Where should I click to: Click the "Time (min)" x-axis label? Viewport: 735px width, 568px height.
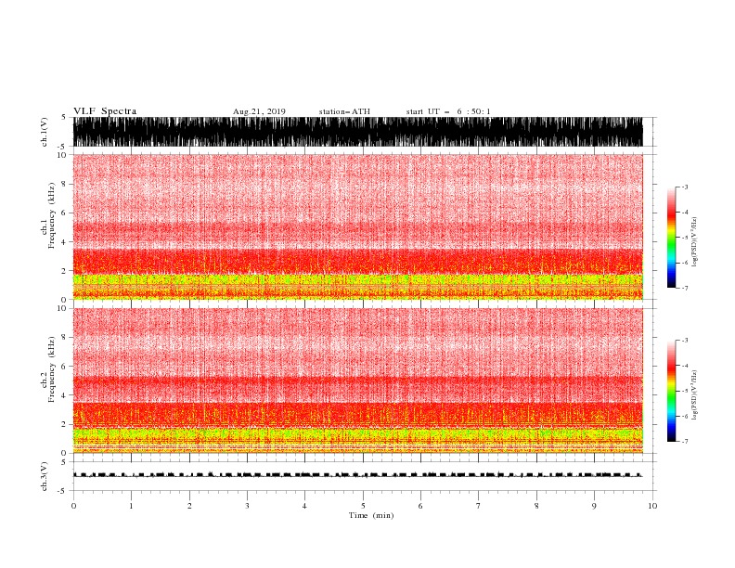click(371, 515)
